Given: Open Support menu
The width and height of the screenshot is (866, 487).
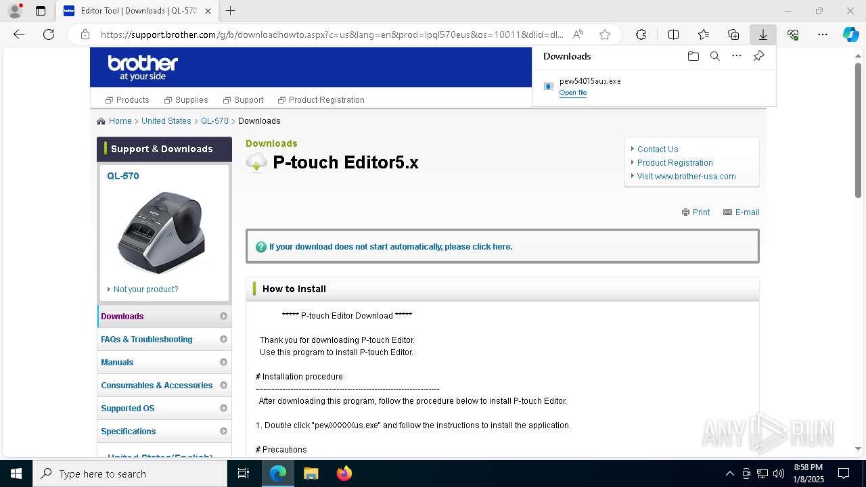Looking at the screenshot, I should point(244,100).
